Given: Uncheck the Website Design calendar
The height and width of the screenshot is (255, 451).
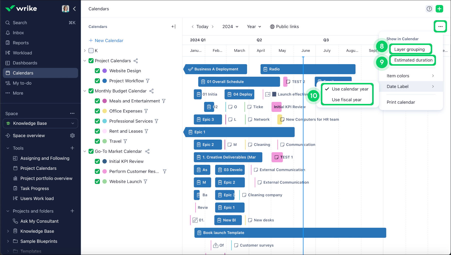Looking at the screenshot, I should pos(97,71).
